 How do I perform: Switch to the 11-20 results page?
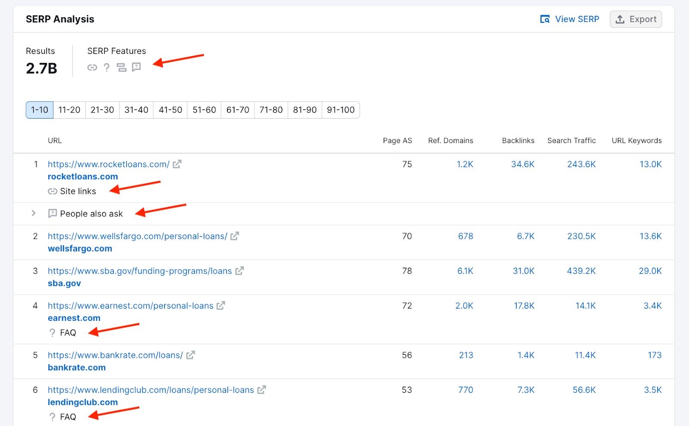coord(69,110)
